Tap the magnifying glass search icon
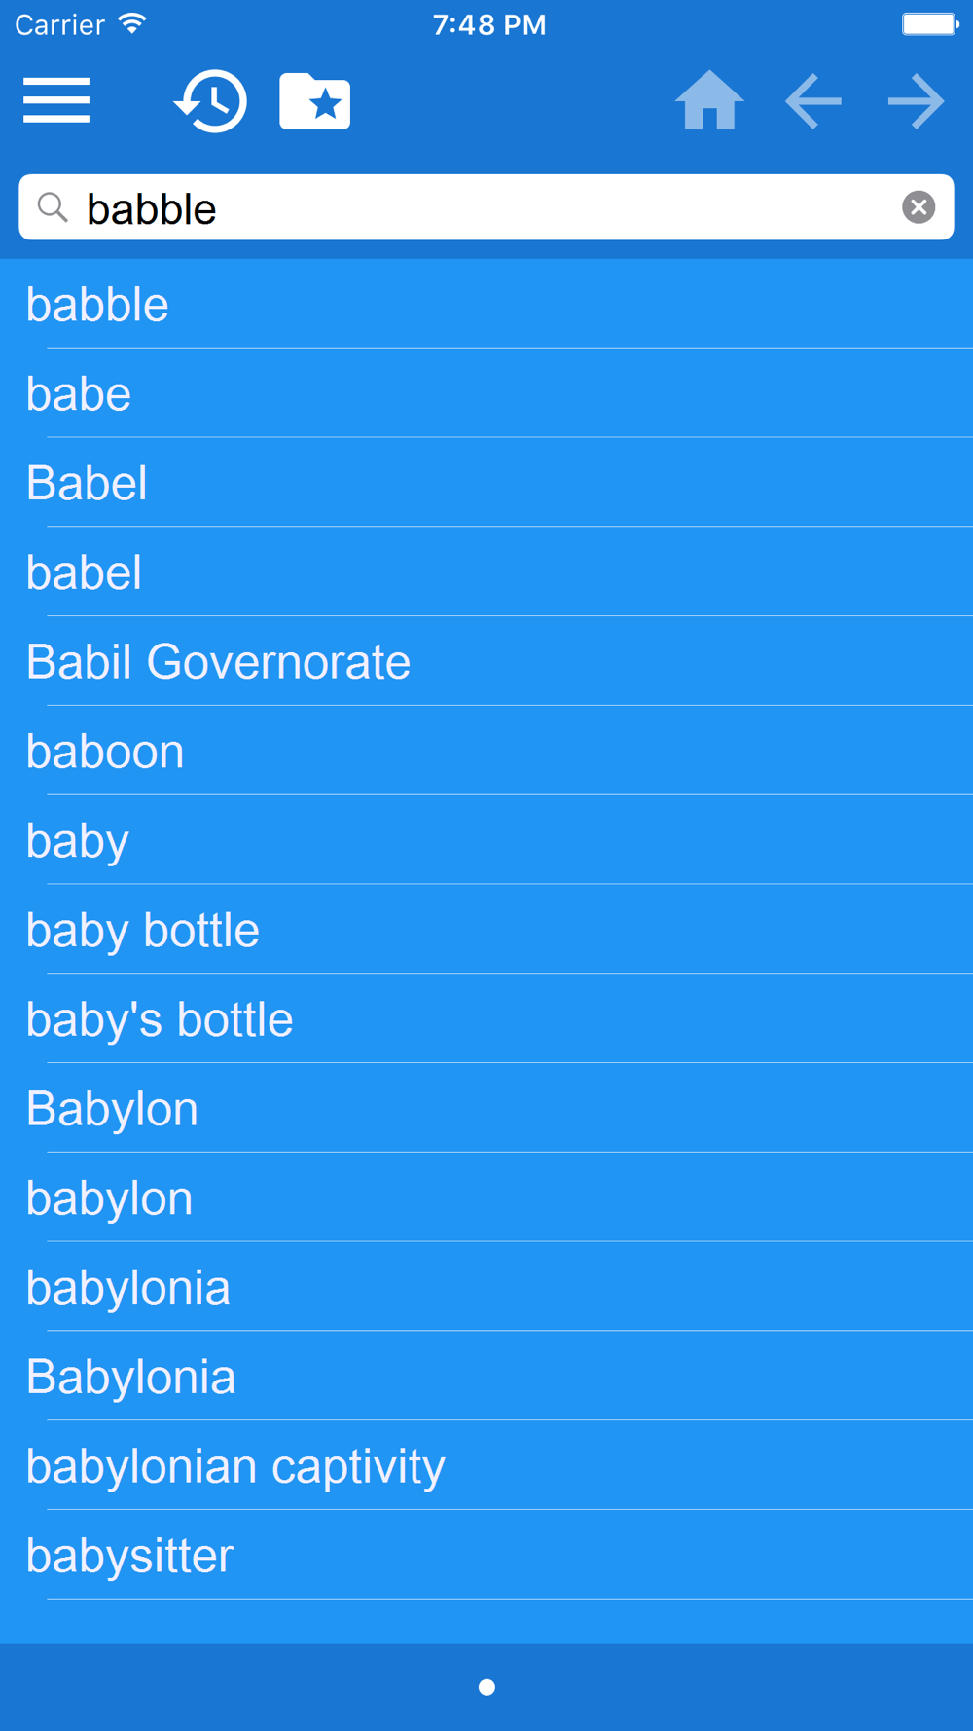The height and width of the screenshot is (1731, 973). pos(53,207)
